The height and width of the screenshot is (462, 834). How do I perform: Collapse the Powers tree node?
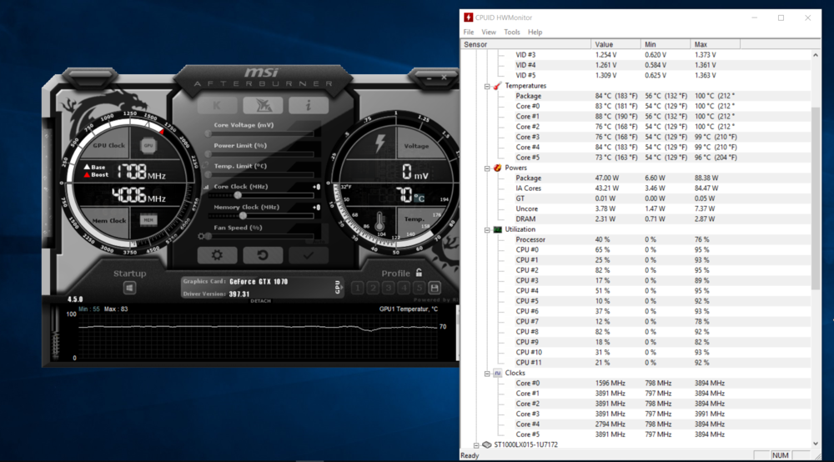[x=487, y=168]
